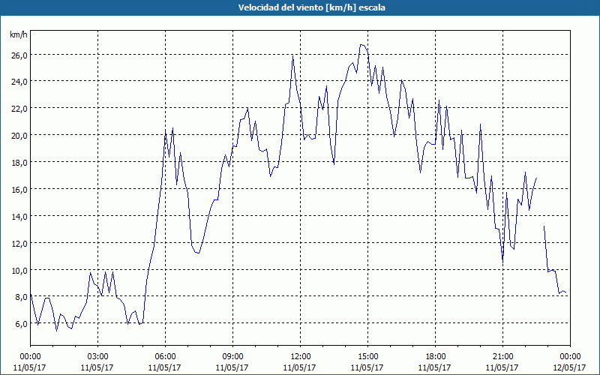The image size is (600, 375).
Task: Click the 10,0 y-axis value
Action: coord(19,271)
